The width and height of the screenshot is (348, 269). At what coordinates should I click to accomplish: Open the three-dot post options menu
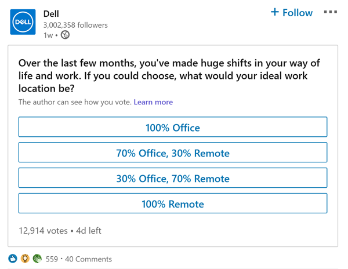click(x=330, y=12)
